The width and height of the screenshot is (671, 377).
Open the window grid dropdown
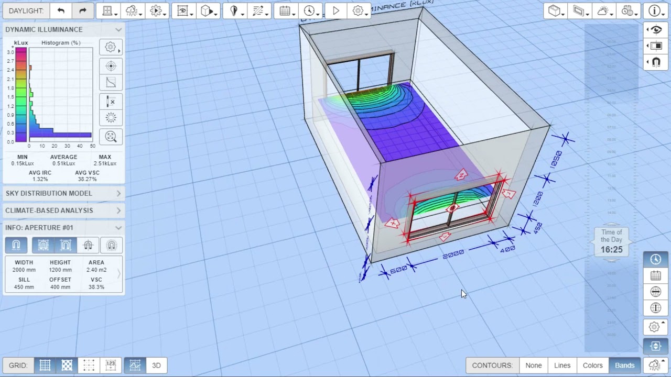pyautogui.click(x=109, y=11)
